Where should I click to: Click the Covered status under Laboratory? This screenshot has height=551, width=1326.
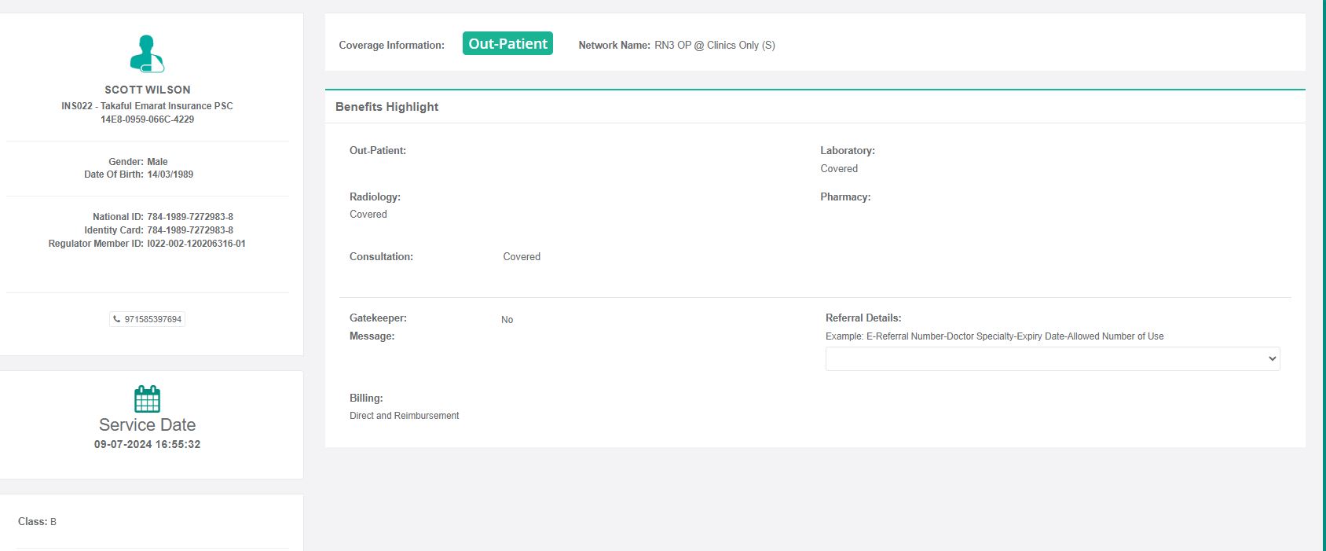coord(839,169)
